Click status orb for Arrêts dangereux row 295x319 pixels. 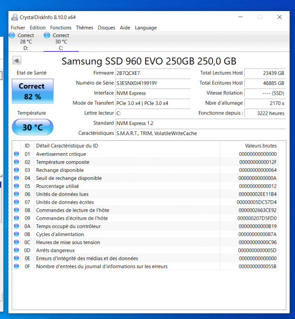click(x=17, y=250)
